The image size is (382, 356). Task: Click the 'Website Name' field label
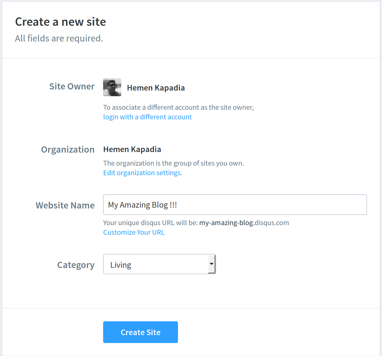click(x=65, y=205)
